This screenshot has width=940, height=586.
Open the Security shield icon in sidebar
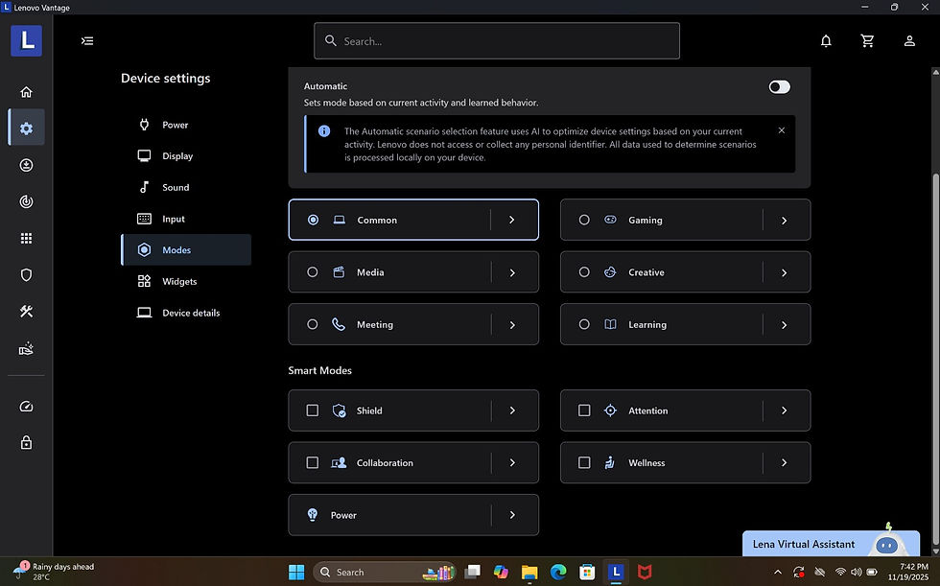[x=26, y=274]
